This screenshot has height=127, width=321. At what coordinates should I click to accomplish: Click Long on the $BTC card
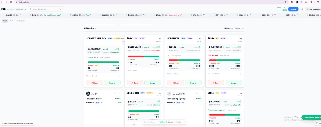tap(152, 83)
